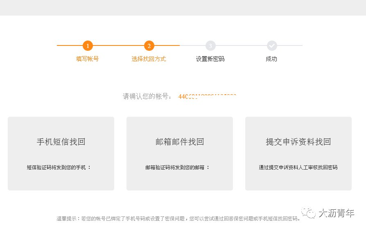Click 邮箱验证码将发到您的邮箱 description
The image size is (366, 229).
[x=177, y=167]
